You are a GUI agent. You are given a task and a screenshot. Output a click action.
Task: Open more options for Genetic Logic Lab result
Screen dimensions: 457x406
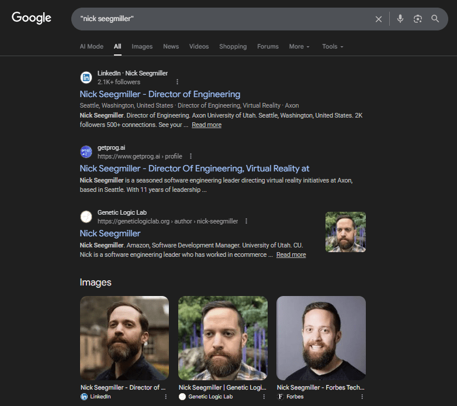click(x=246, y=221)
